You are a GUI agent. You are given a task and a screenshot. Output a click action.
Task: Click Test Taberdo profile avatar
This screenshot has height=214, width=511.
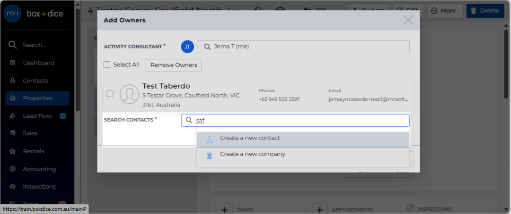click(x=129, y=94)
